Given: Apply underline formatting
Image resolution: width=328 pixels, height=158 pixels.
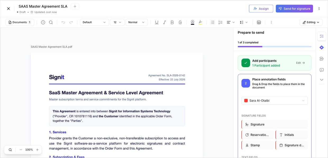Looking at the screenshot, I should point(157,22).
